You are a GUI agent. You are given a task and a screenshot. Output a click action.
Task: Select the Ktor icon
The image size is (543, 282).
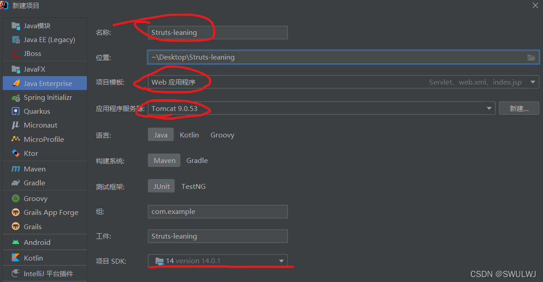tap(16, 153)
